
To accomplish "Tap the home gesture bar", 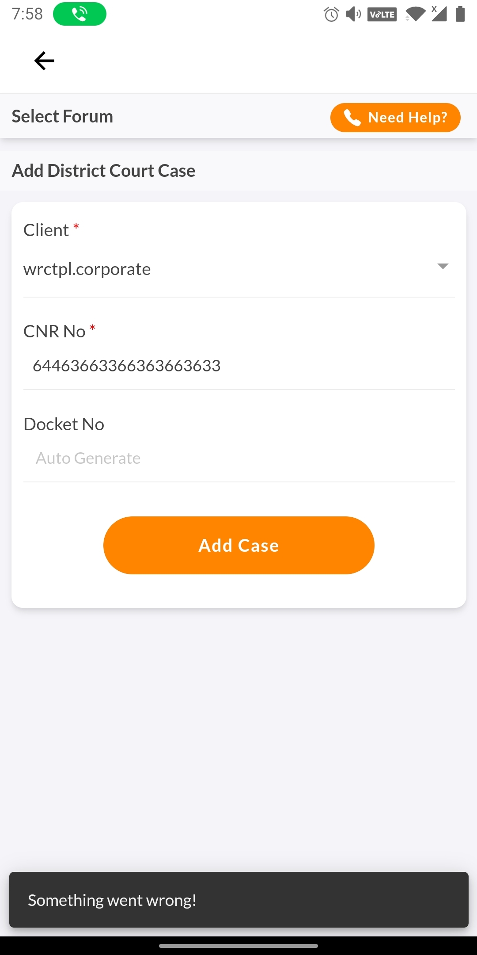I will [x=238, y=946].
